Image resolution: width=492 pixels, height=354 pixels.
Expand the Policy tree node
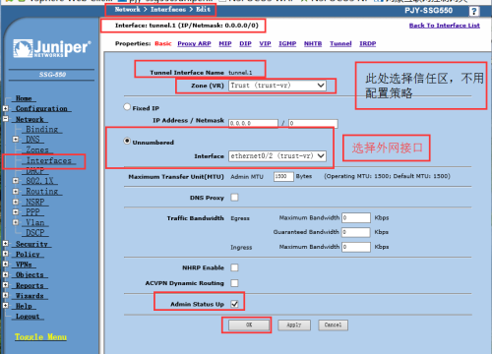pos(6,254)
